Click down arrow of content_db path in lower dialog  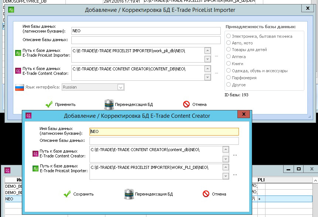click(x=226, y=159)
